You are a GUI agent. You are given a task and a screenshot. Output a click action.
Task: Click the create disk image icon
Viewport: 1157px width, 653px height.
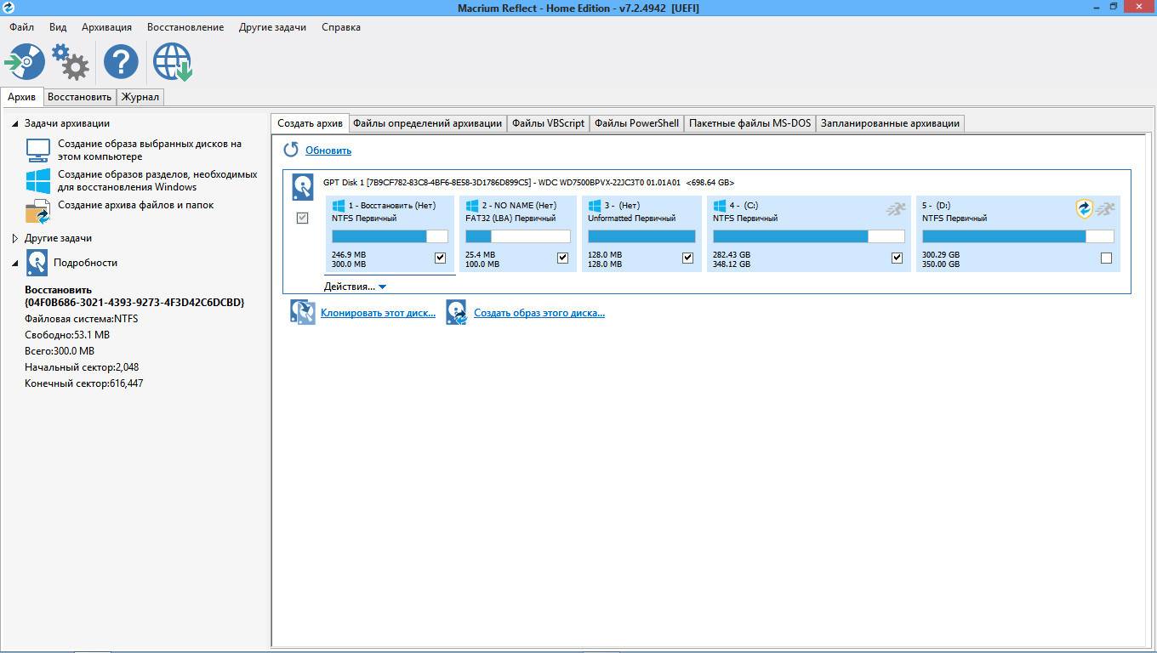[x=457, y=312]
